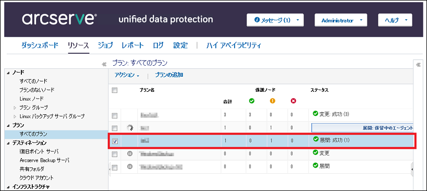Click the arcserve logo
427x191 pixels.
point(59,19)
